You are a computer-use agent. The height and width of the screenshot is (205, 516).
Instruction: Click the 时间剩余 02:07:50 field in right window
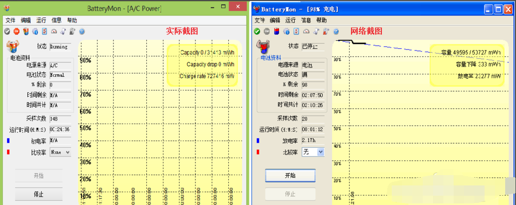[x=313, y=95]
